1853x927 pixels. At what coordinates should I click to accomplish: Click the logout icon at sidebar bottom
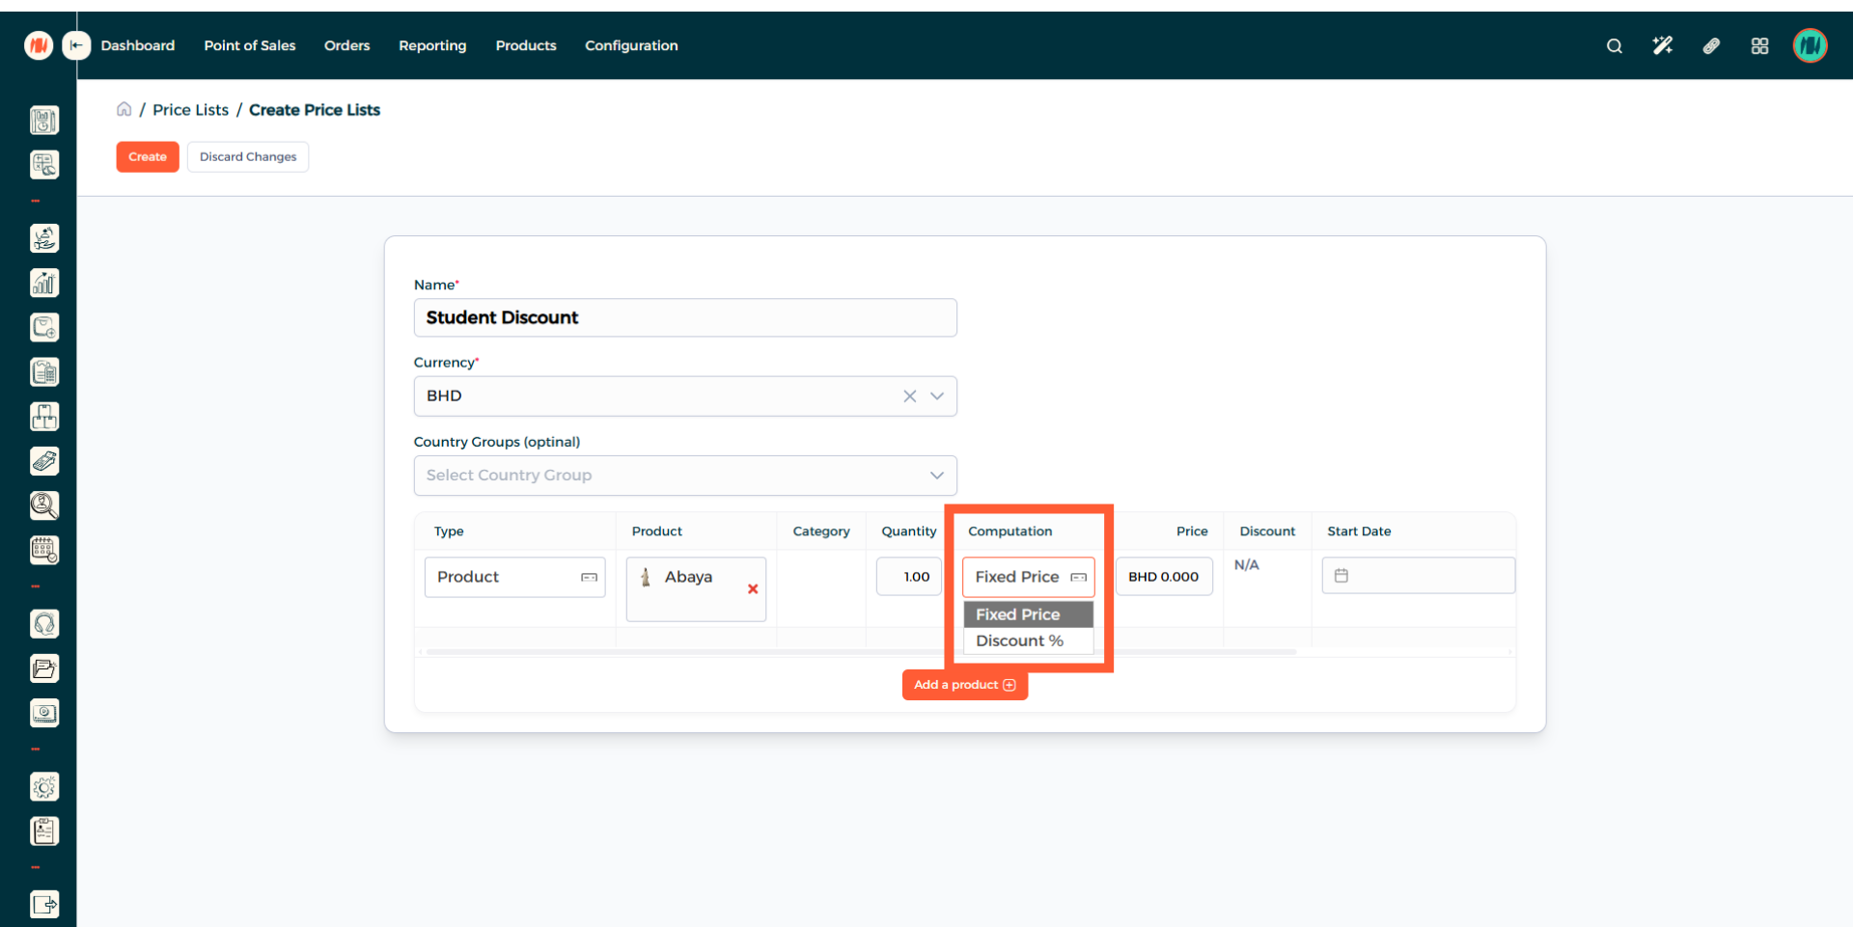tap(44, 904)
